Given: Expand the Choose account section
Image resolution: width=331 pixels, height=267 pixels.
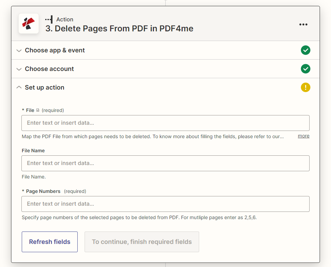Looking at the screenshot, I should [19, 69].
